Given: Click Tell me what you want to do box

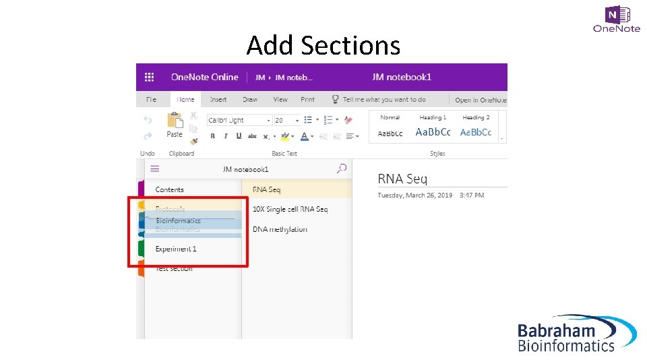Looking at the screenshot, I should click(x=384, y=100).
